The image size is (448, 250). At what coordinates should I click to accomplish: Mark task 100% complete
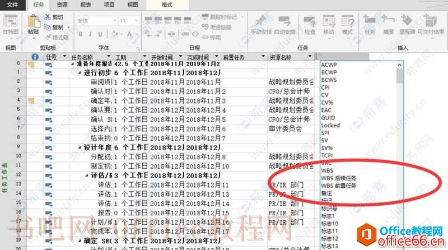click(x=188, y=20)
